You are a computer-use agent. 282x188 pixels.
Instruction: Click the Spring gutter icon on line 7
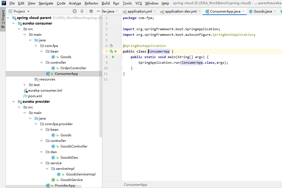(111, 51)
